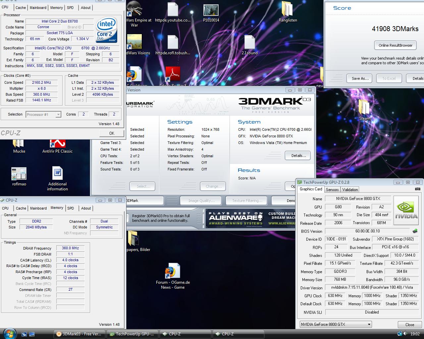Open the About tab in upper CPU-Z
424x339 pixels.
coord(85,7)
